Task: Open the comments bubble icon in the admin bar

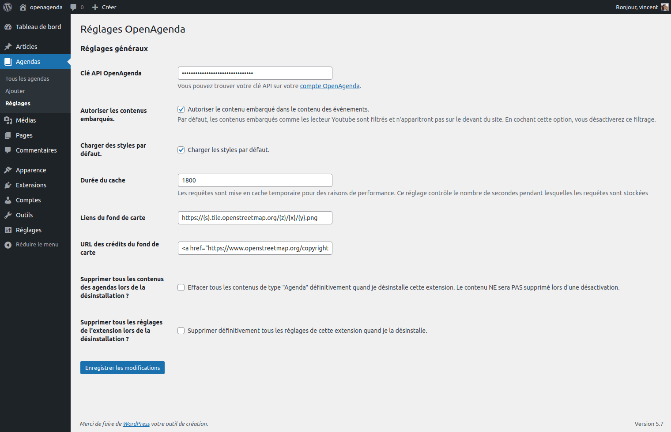Action: click(x=73, y=7)
